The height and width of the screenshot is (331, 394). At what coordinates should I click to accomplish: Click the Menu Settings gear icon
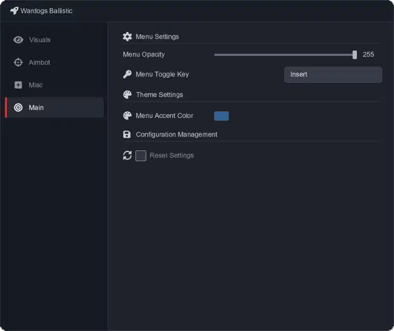(x=127, y=37)
